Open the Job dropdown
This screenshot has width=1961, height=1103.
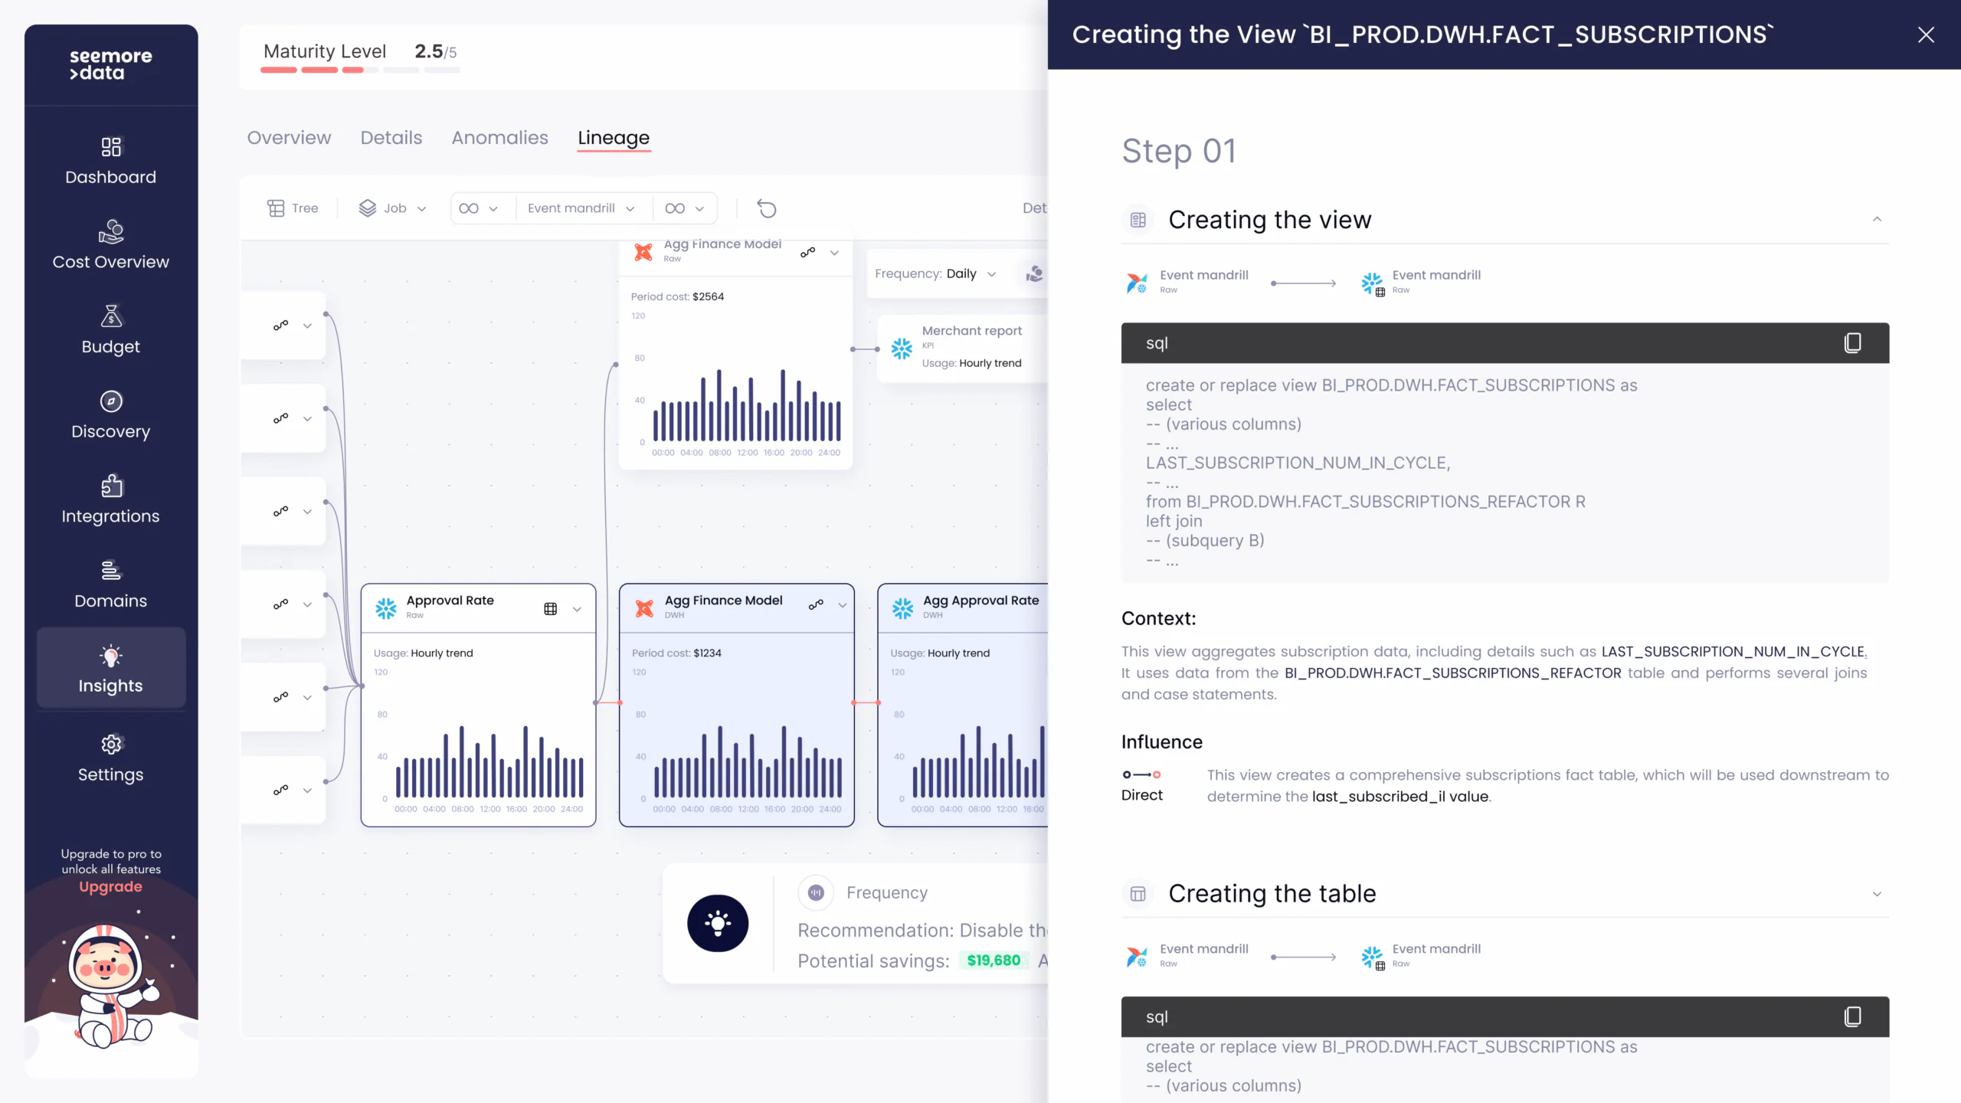[x=393, y=208]
